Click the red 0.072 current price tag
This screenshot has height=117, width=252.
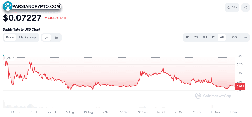(x=240, y=86)
